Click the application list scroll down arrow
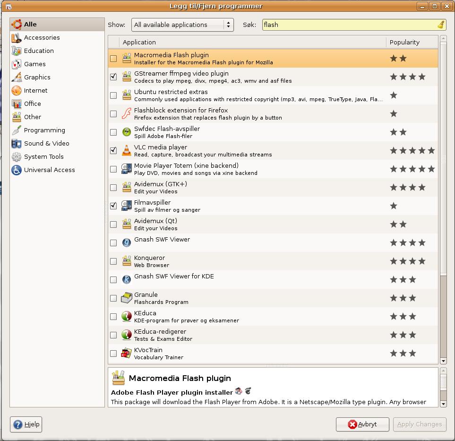Viewport: 455px width, 441px height. coord(443,361)
